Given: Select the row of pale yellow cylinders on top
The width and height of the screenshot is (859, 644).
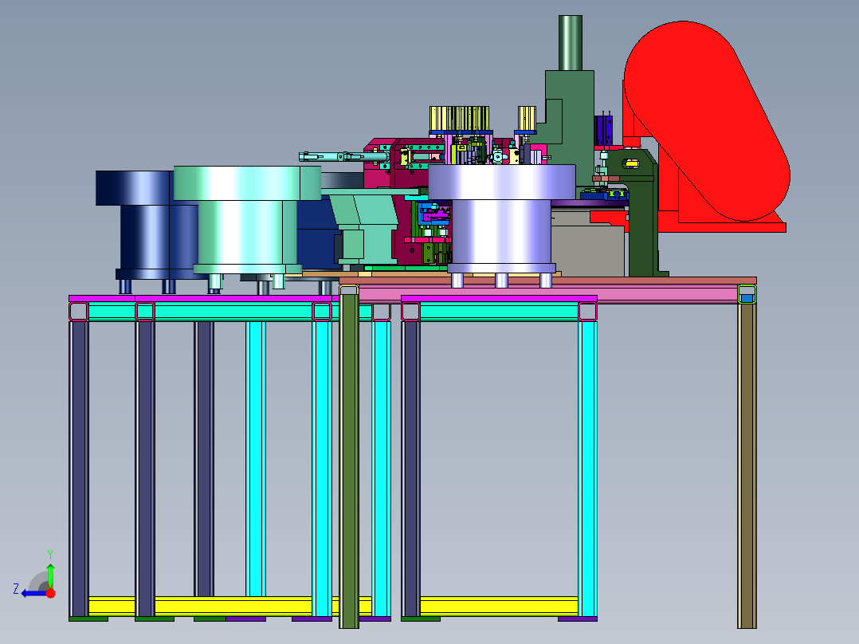Looking at the screenshot, I should (x=459, y=119).
